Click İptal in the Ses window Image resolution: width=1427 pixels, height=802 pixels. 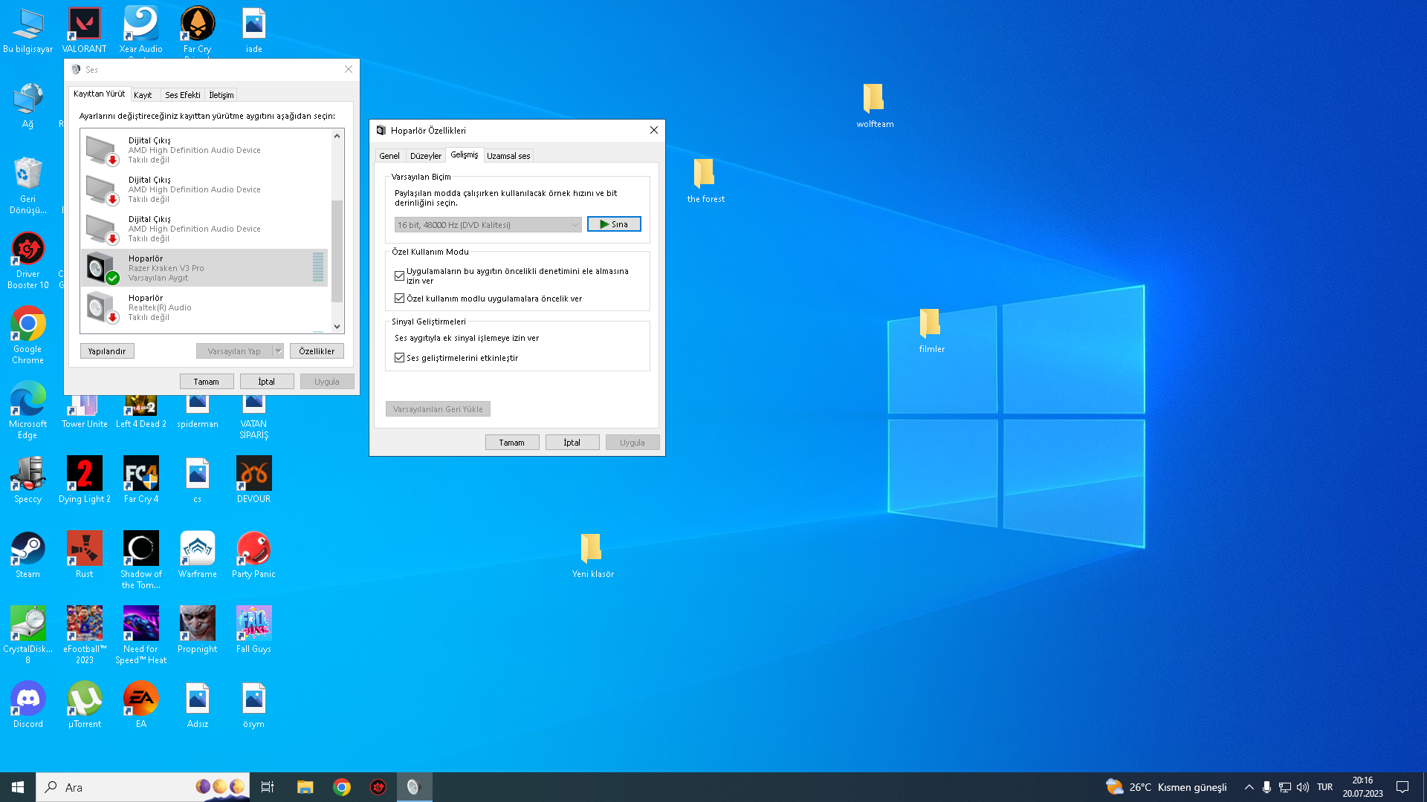267,382
